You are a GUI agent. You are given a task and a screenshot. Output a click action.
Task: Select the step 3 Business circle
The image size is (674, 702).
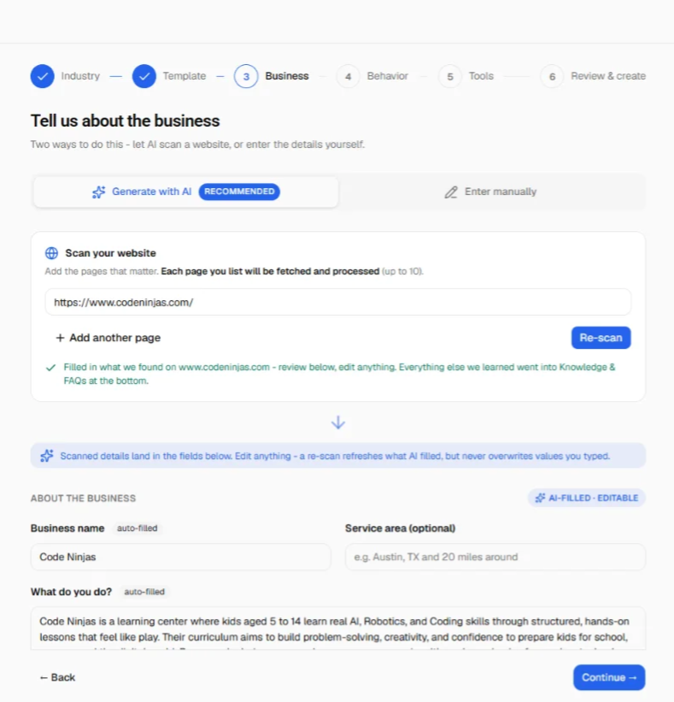coord(246,76)
